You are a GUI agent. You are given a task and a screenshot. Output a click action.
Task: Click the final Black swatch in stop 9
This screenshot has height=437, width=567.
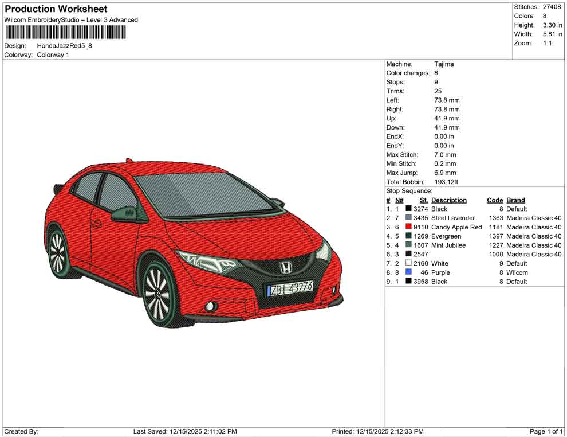tap(408, 282)
